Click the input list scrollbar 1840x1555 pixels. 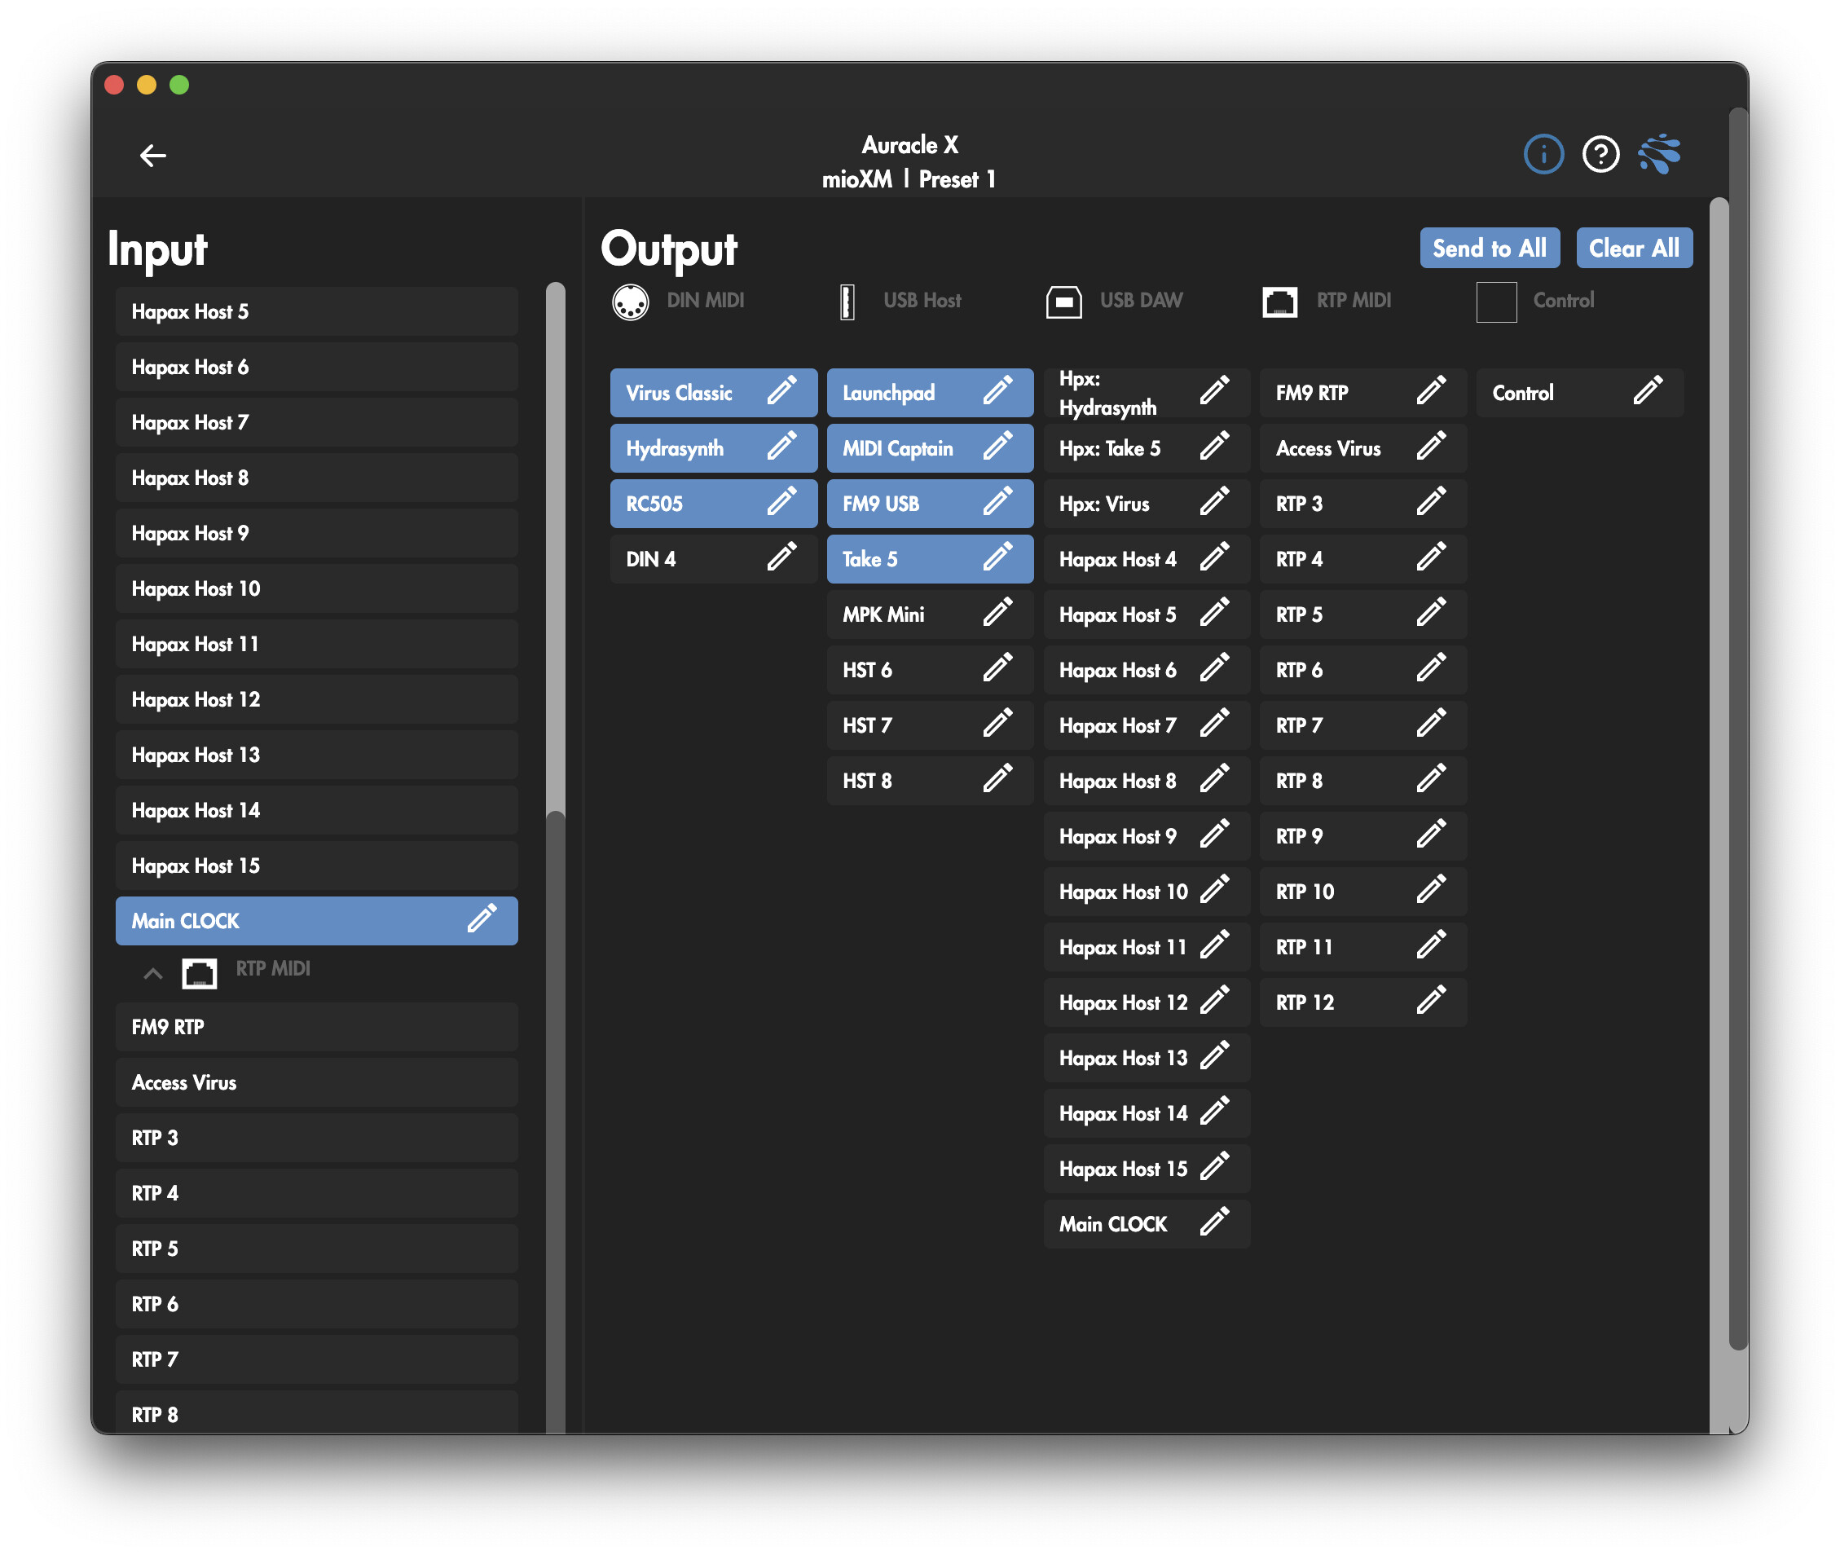[x=555, y=547]
